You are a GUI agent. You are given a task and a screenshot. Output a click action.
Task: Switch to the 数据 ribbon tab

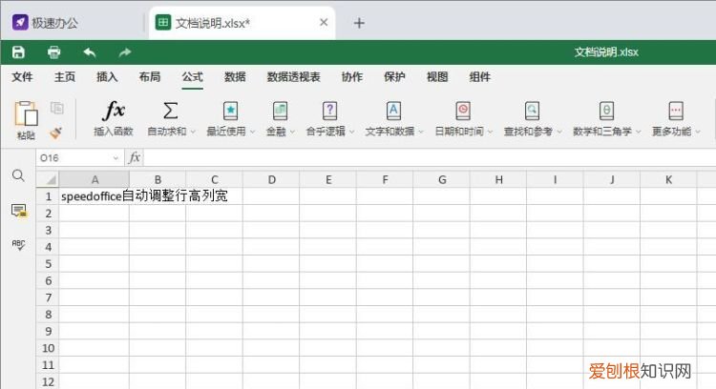point(235,77)
